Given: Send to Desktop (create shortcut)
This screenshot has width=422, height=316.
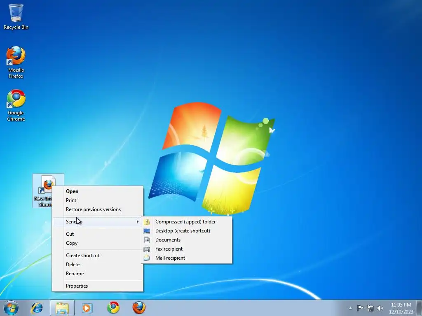Looking at the screenshot, I should click(187, 231).
